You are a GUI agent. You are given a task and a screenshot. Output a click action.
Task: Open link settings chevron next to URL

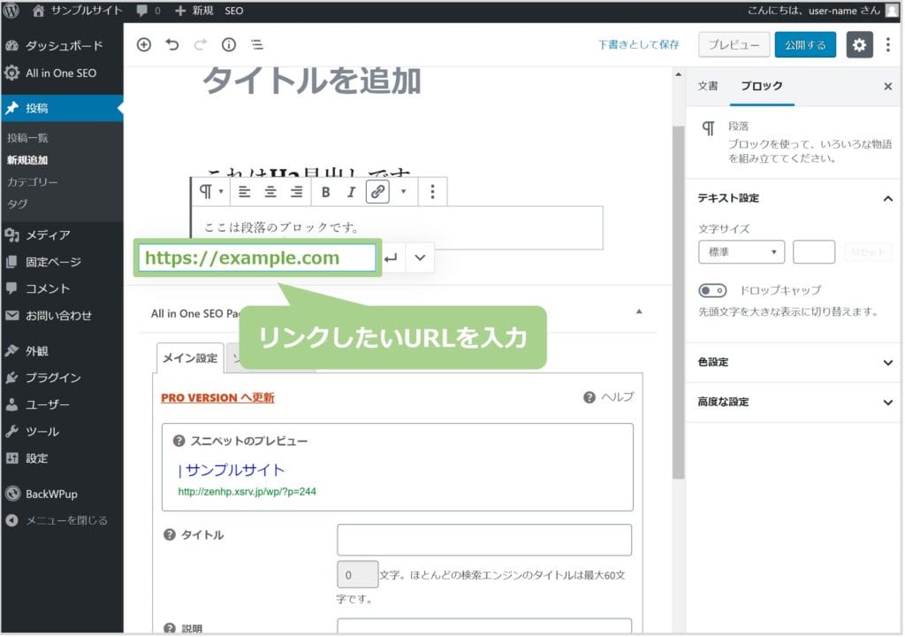420,258
